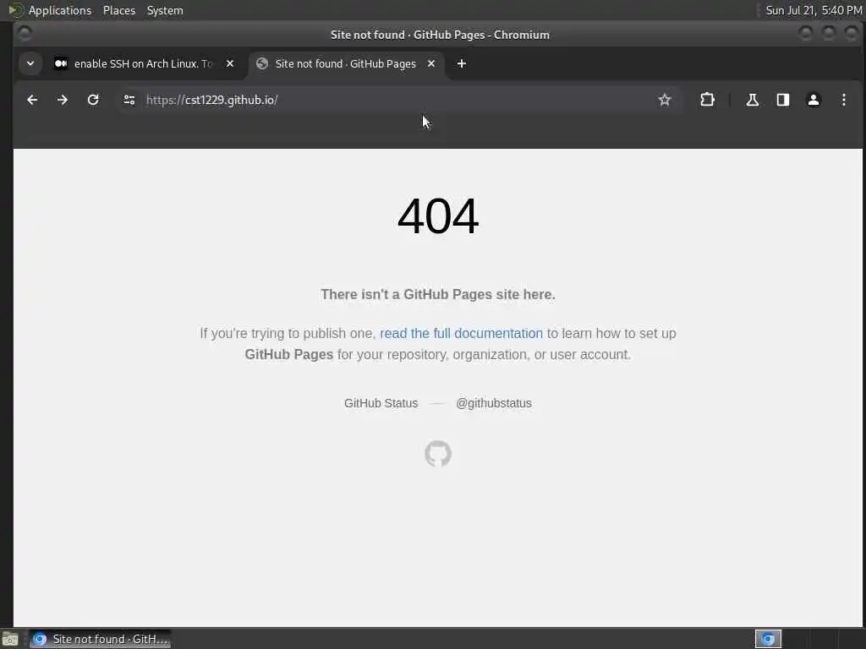Click the GitHub Octocat logo

click(x=438, y=454)
